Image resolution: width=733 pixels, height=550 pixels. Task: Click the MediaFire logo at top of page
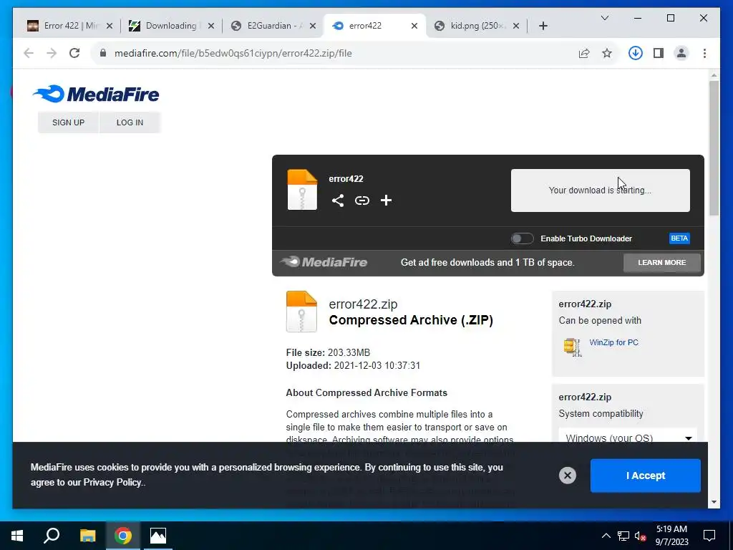pos(97,94)
